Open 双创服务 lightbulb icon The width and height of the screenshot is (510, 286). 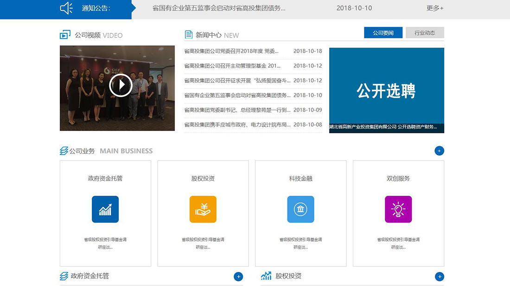(x=398, y=209)
